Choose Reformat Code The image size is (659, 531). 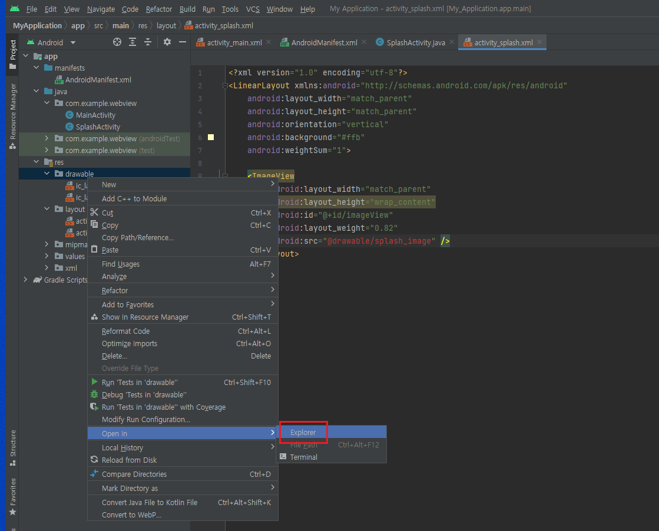[183, 331]
